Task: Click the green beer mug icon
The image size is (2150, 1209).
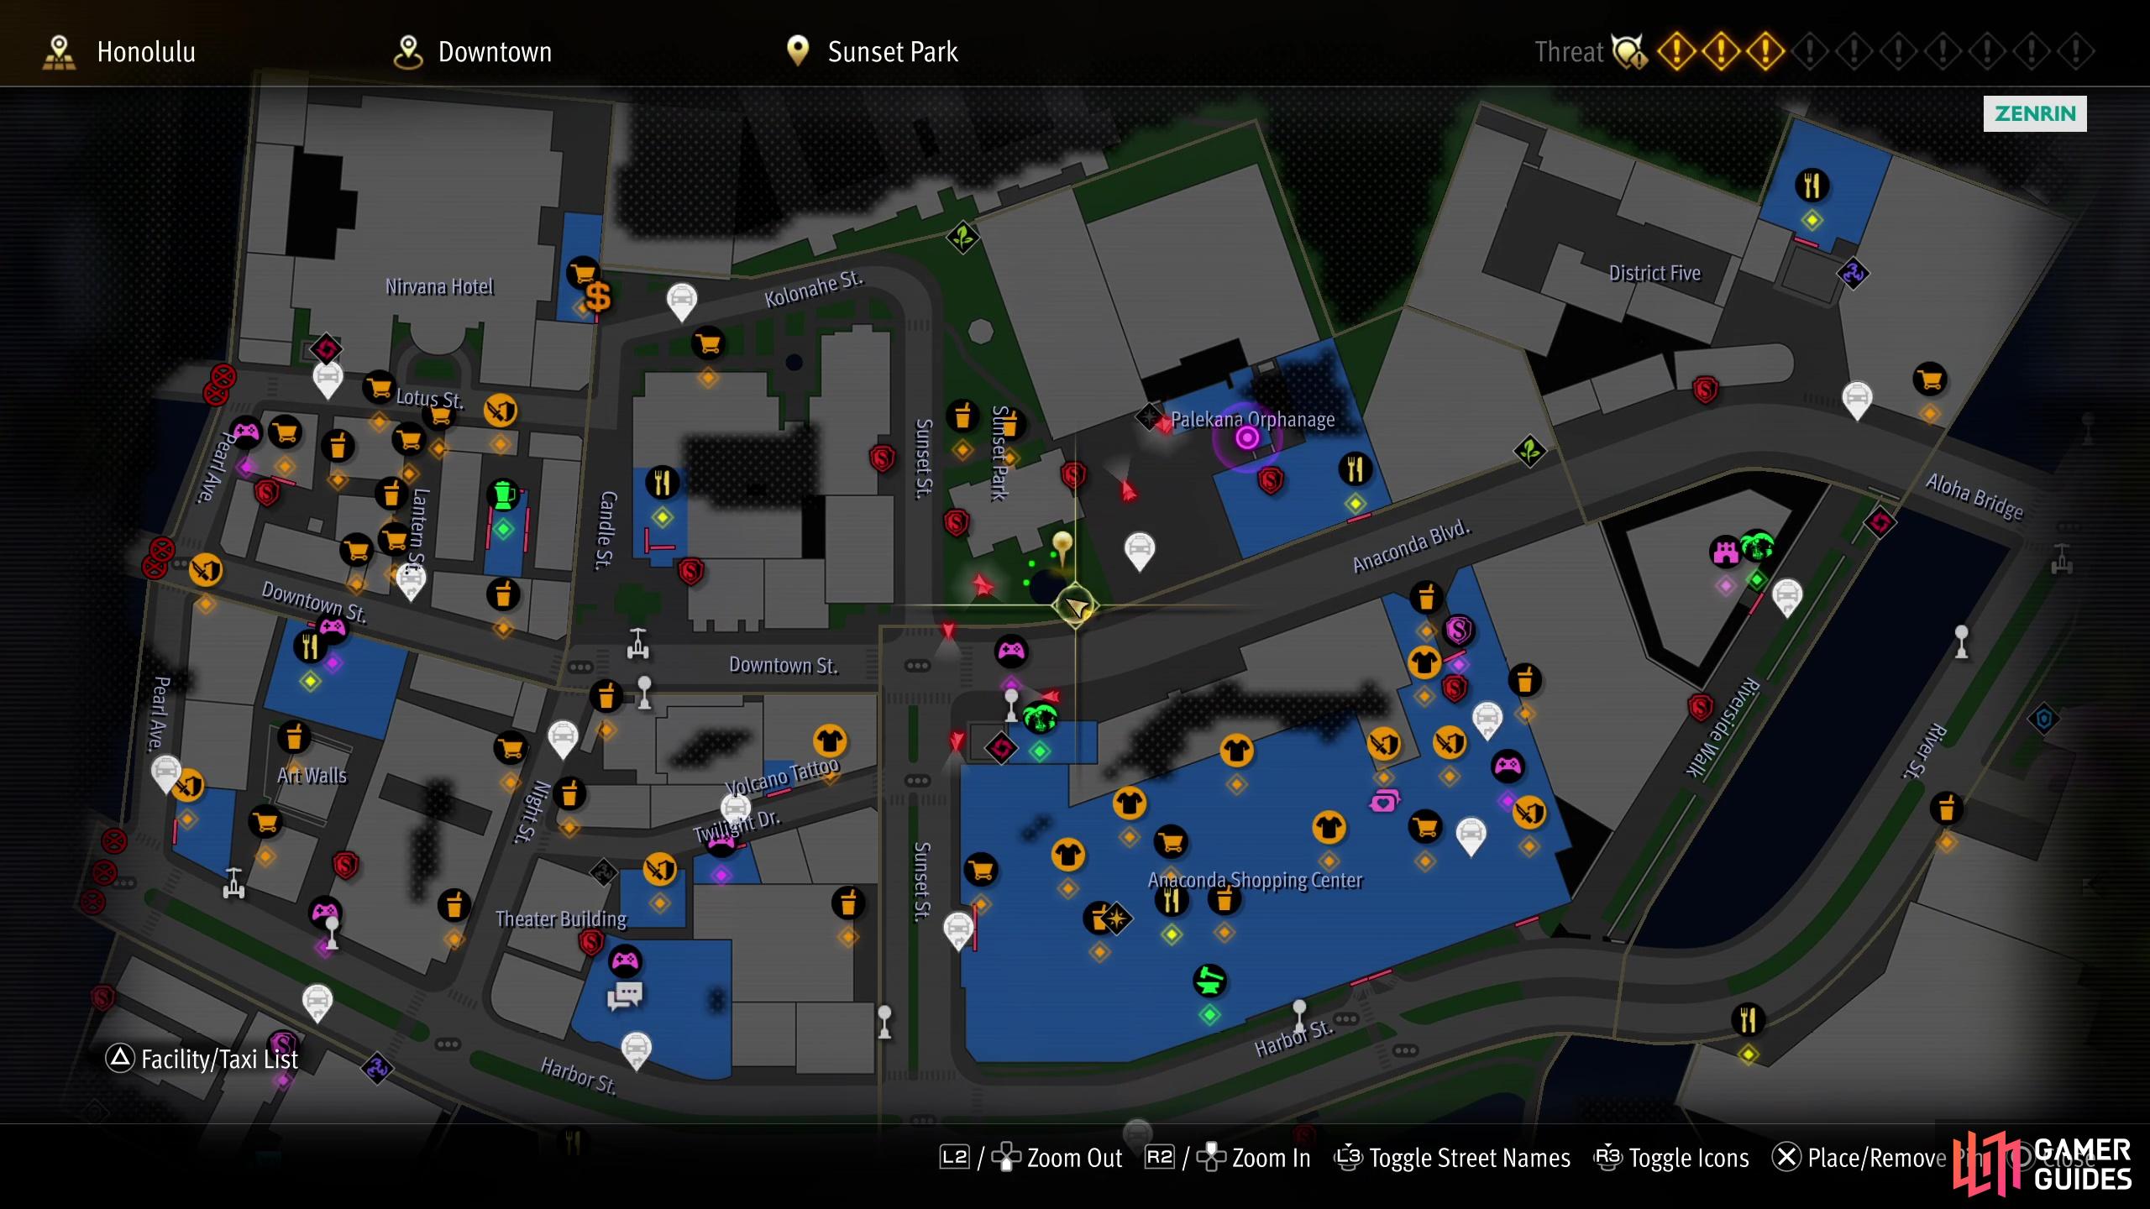Action: (x=503, y=495)
